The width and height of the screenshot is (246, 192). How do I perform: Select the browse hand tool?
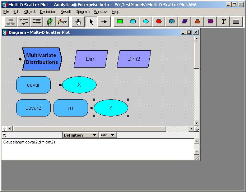click(x=78, y=22)
